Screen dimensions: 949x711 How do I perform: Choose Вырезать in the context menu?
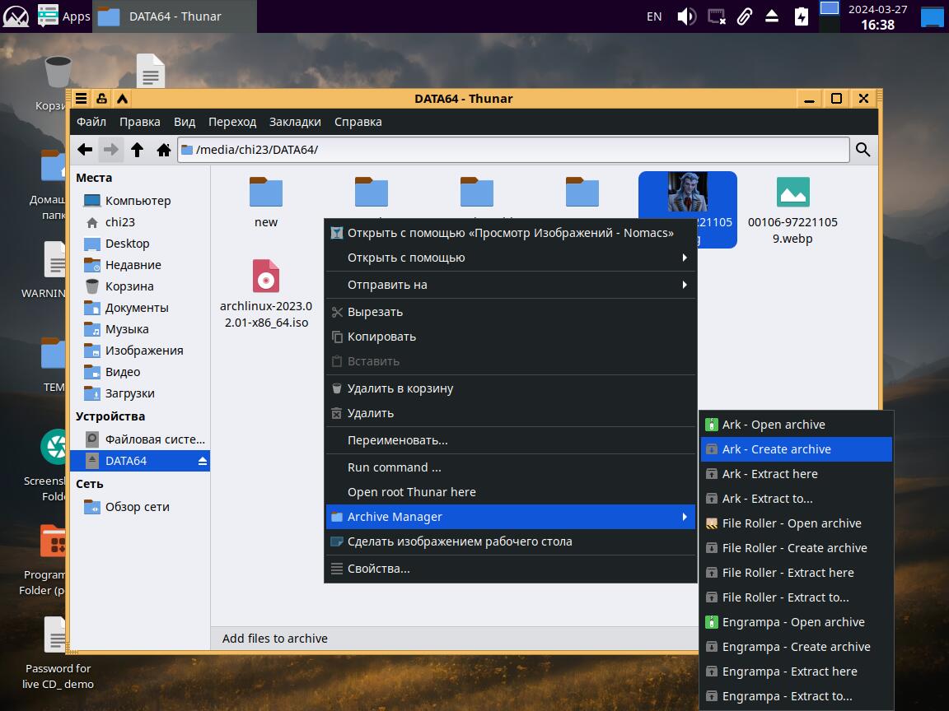point(510,312)
